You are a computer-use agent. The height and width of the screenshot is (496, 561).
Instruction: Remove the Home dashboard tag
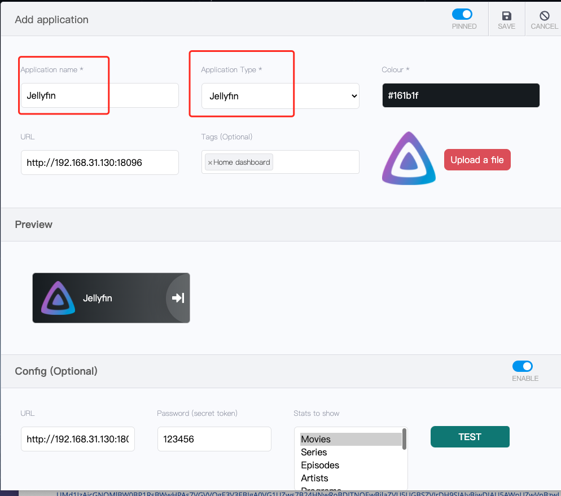pyautogui.click(x=210, y=163)
